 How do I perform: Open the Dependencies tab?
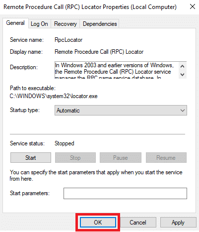point(100,24)
